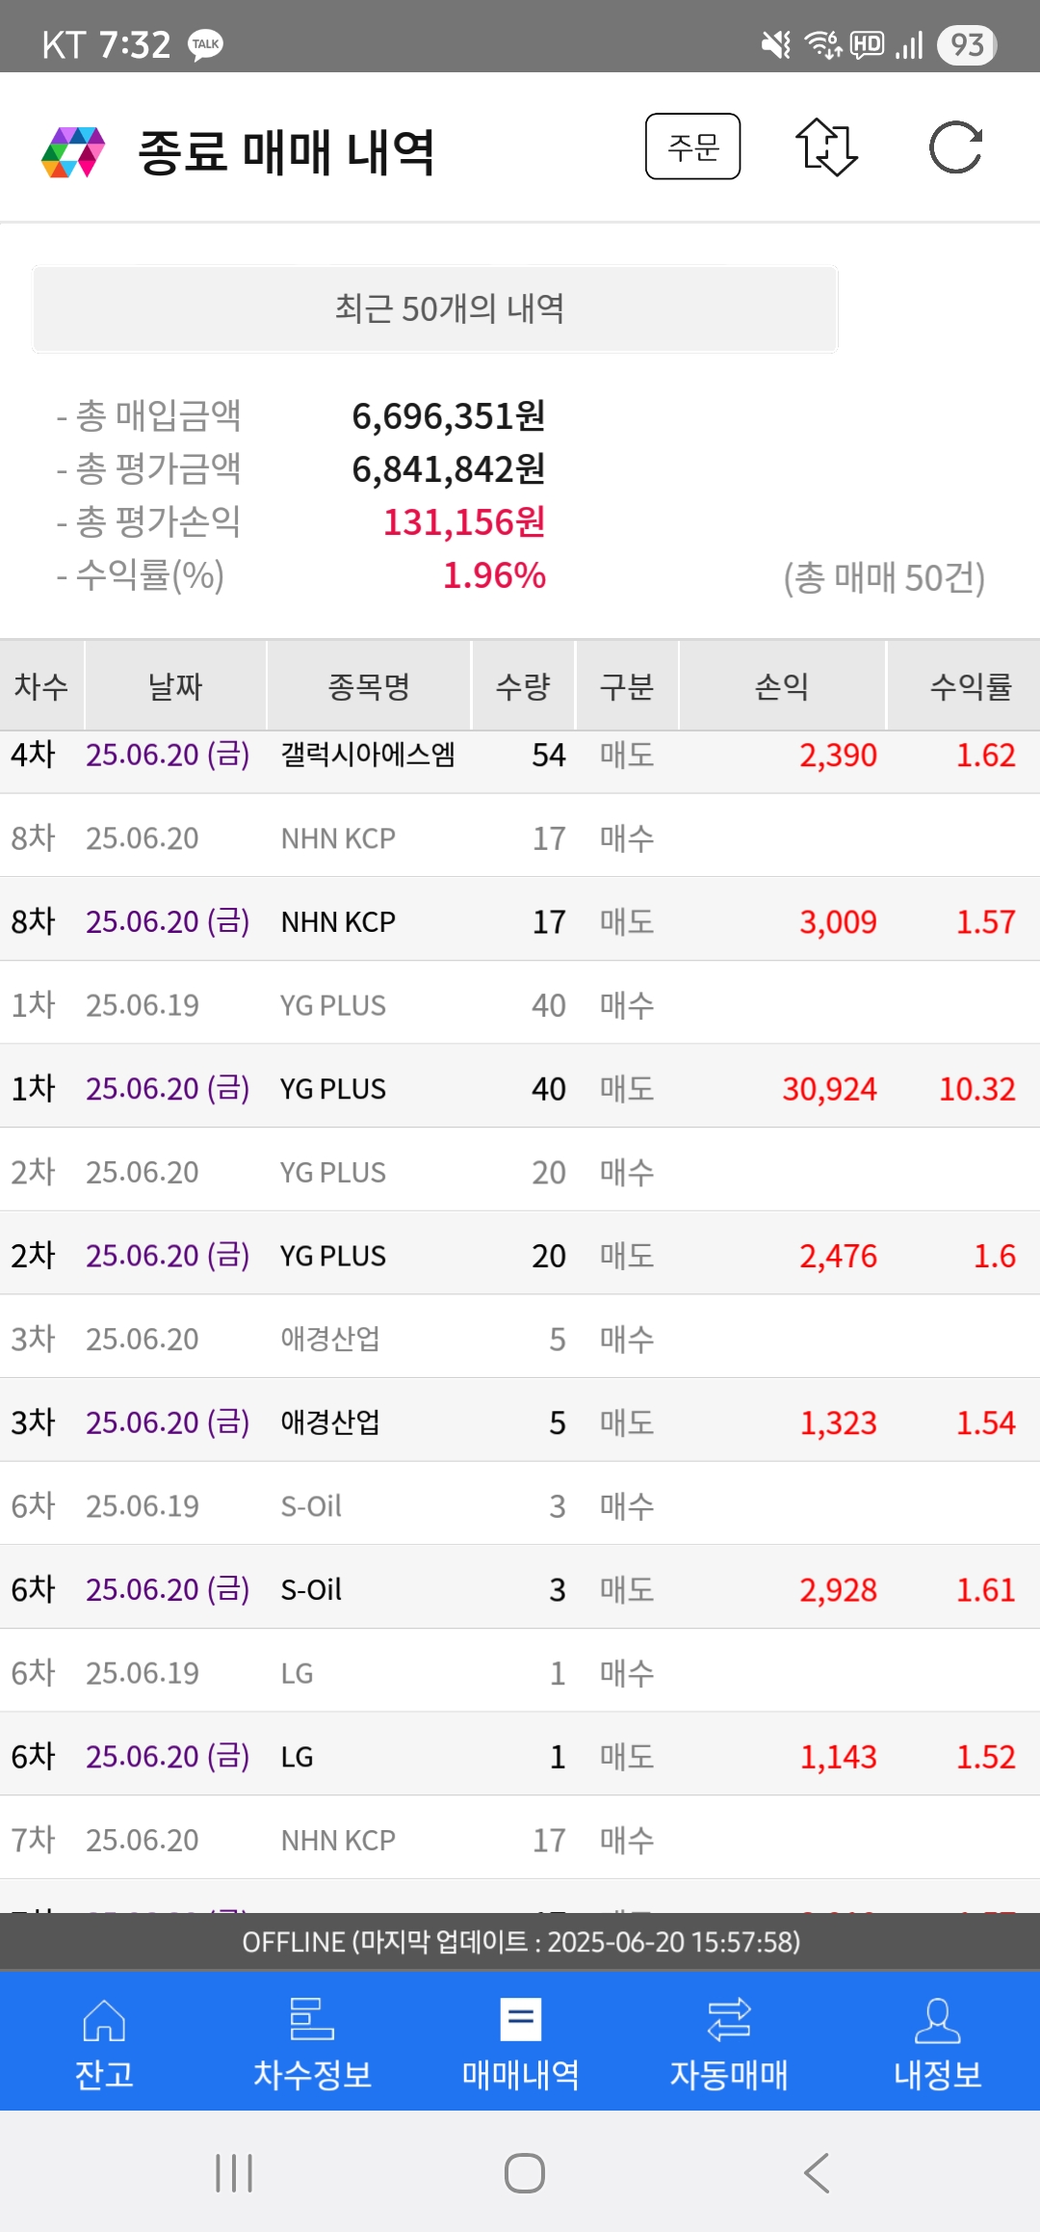Tap the 손익 column header
1040x2232 pixels.
(x=782, y=686)
